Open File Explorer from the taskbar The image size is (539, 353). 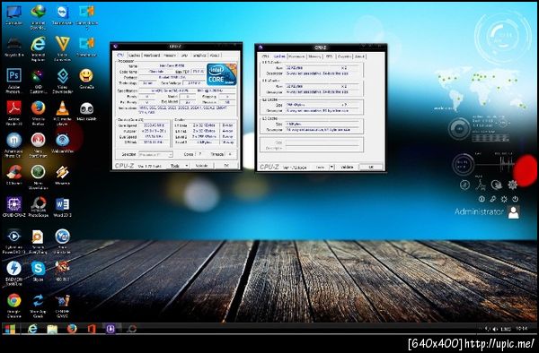coord(52,329)
